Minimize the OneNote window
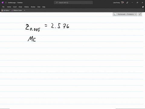 pos(132,3)
